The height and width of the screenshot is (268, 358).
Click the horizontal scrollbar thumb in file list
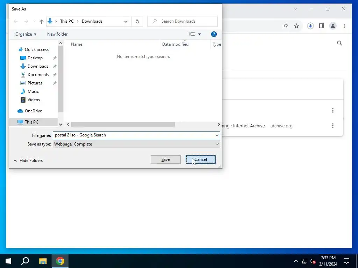pyautogui.click(x=123, y=125)
